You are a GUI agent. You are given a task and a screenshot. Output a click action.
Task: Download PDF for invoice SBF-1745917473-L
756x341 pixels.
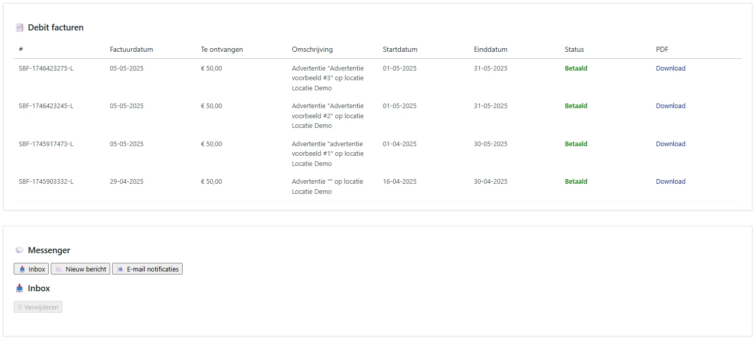[x=670, y=144]
